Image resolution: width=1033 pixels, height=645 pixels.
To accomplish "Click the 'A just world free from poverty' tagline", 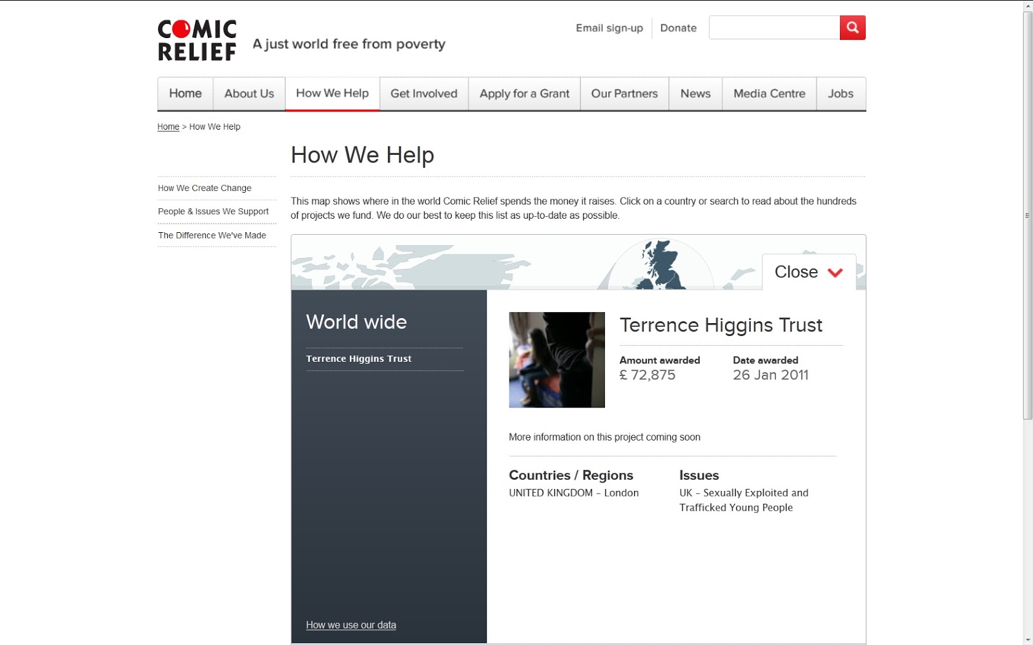I will coord(349,45).
